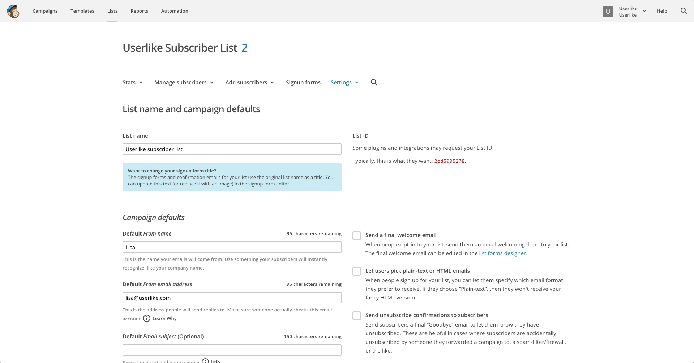Screen dimensions: 694x363
Task: Click the Learn Why info icon
Action: [147, 318]
